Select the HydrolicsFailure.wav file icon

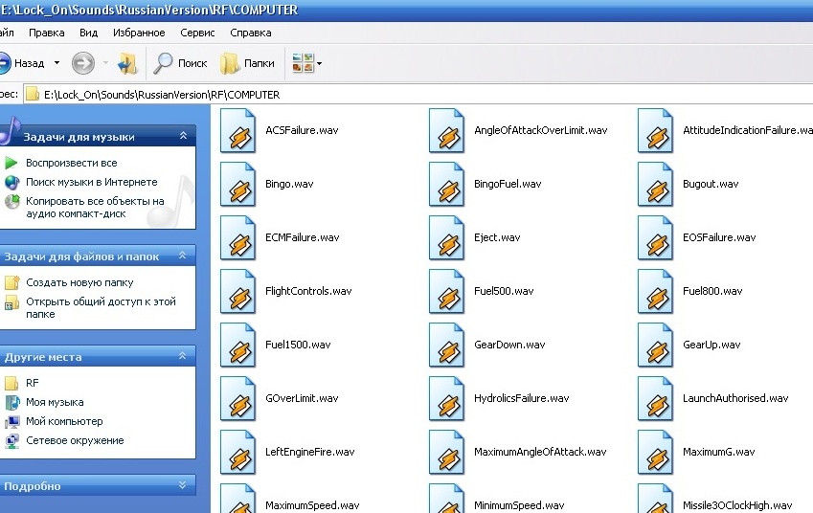447,398
